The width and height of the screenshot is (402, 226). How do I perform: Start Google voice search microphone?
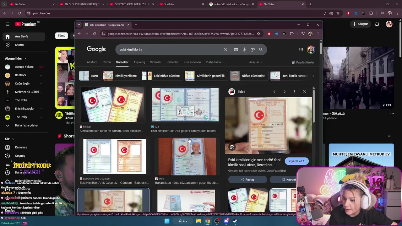click(244, 50)
